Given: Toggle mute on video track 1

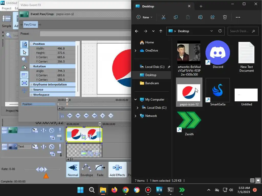Looking at the screenshot, I should (52, 130).
